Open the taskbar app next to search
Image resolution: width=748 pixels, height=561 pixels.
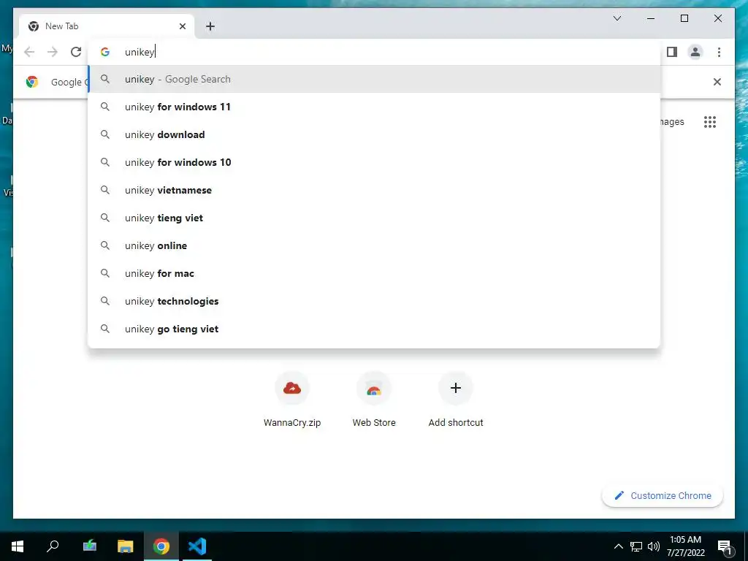tap(89, 546)
